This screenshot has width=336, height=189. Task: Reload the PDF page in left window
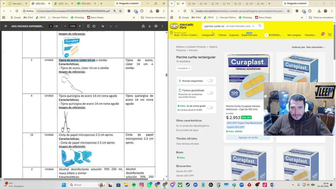(17, 11)
